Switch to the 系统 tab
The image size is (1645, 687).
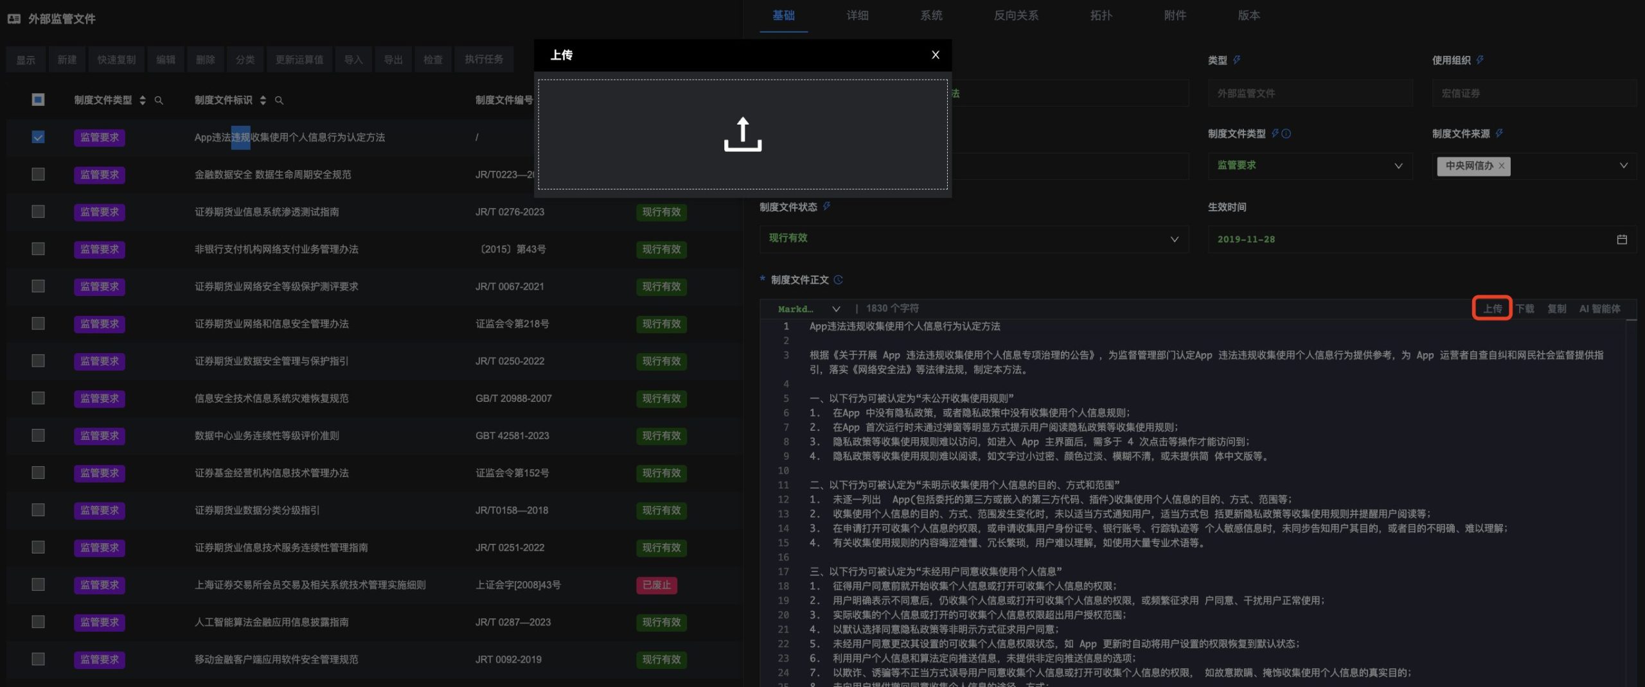point(931,15)
